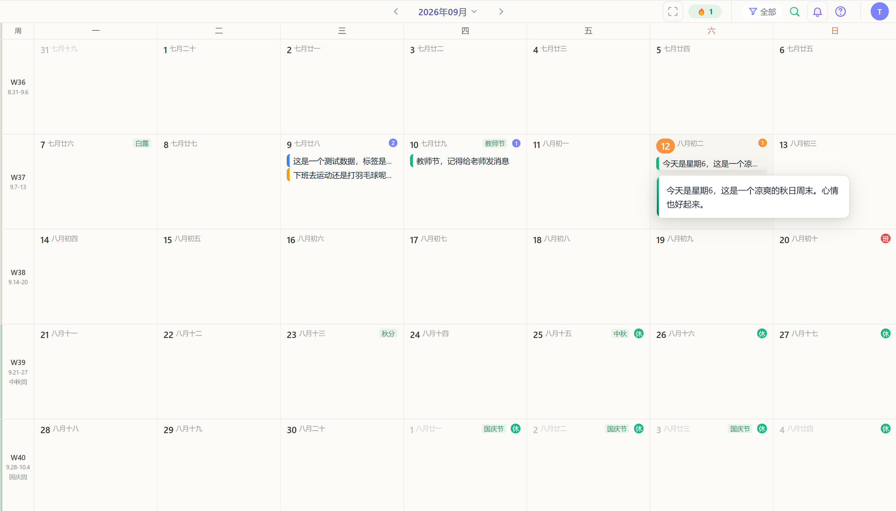Open the user avatar T menu
The width and height of the screenshot is (896, 511).
(879, 11)
